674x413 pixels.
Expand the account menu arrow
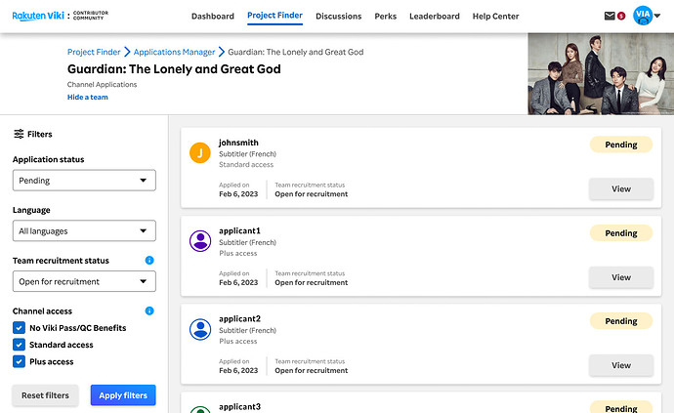pyautogui.click(x=657, y=16)
